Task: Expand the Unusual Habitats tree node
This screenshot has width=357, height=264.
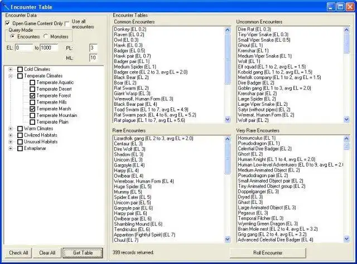Action: (11, 141)
